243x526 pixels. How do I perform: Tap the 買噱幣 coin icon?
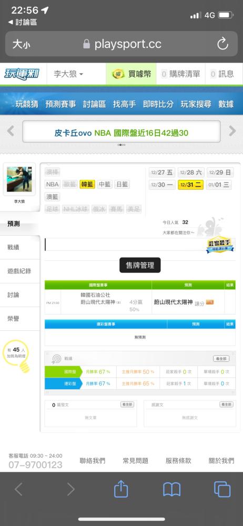pos(118,74)
